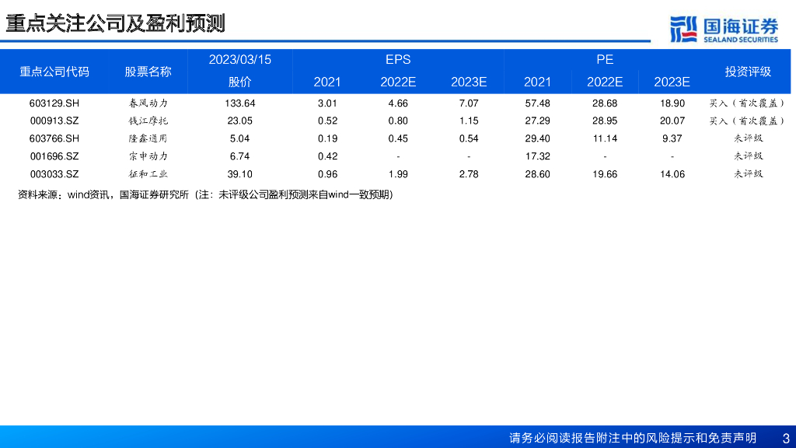Select the 重点公司代码 column header

[54, 72]
